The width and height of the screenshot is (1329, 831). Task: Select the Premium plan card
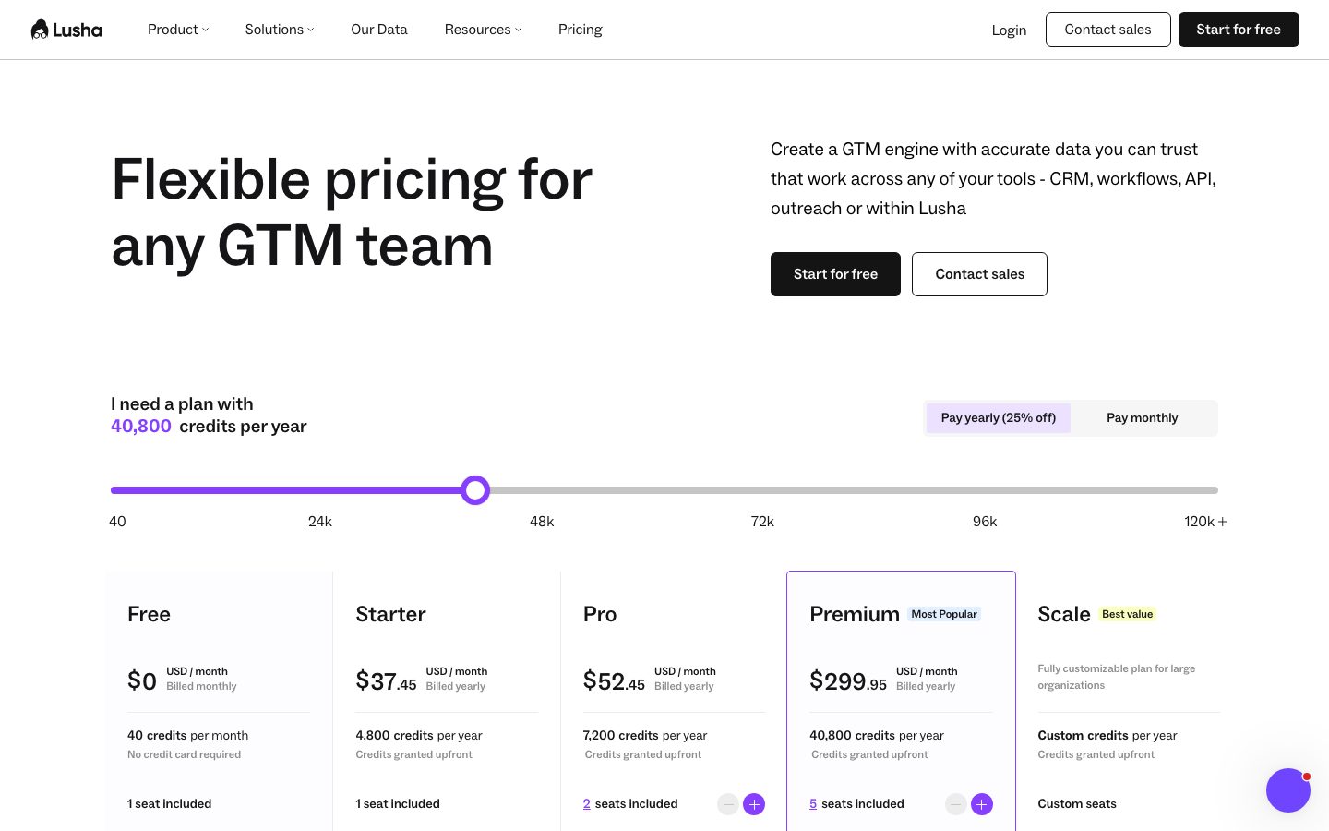pyautogui.click(x=901, y=702)
